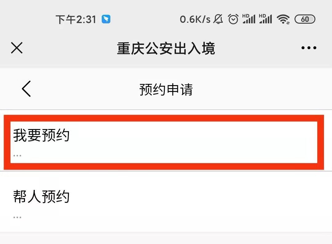Tap the 下午2:31 clock in status bar
This screenshot has width=332, height=244.
[x=76, y=20]
